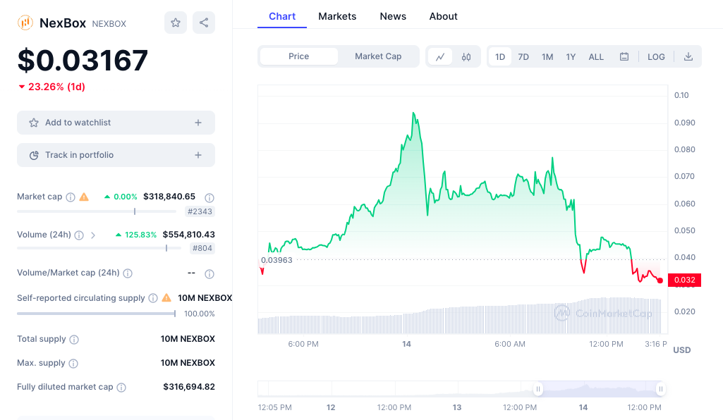723x420 pixels.
Task: Click the pie icon in Track in portfolio
Action: pos(34,155)
